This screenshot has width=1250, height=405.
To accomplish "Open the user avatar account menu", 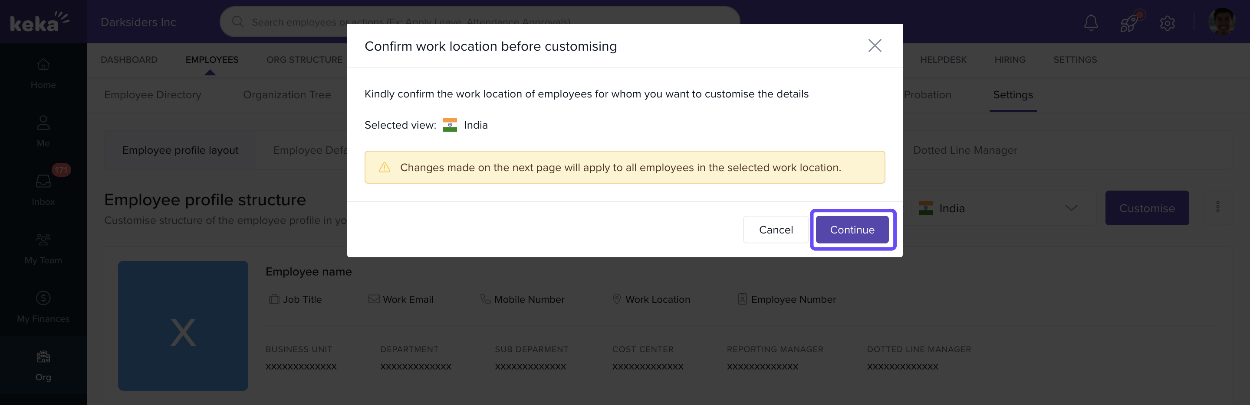I will click(x=1221, y=22).
